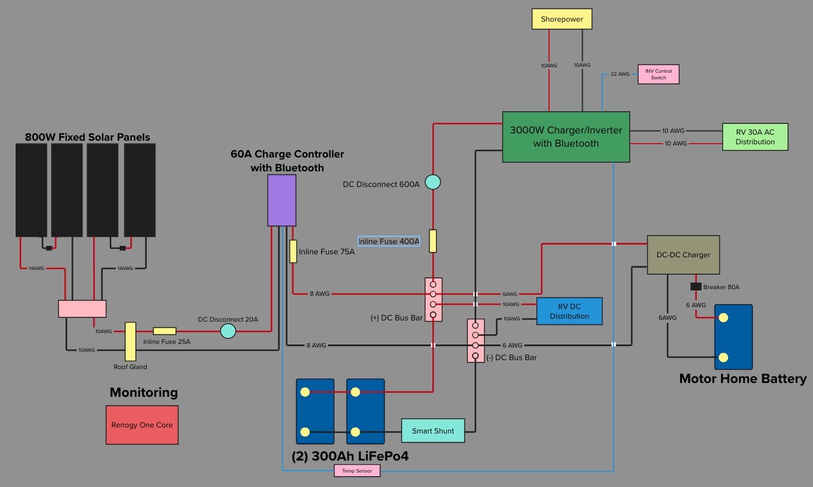The height and width of the screenshot is (487, 813).
Task: Click the Roof Gland text label
Action: tap(130, 367)
